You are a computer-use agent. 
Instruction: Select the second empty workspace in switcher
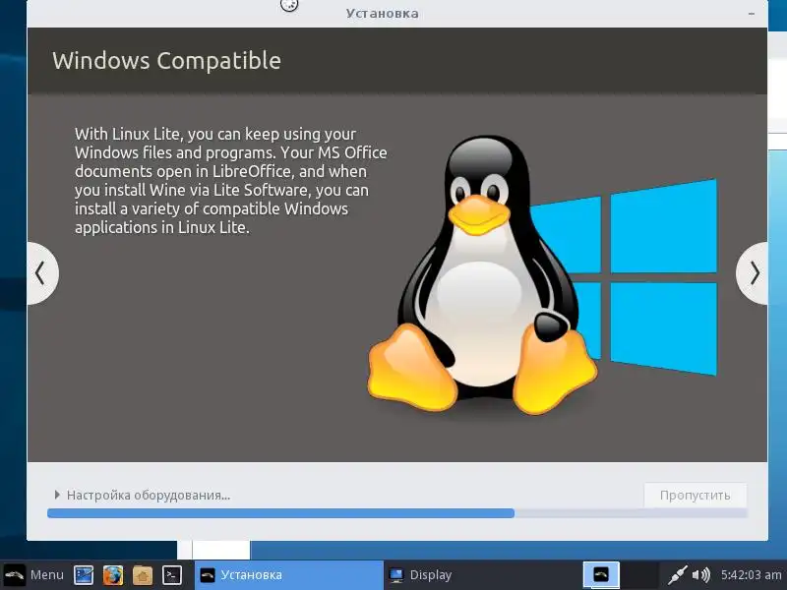coord(639,575)
